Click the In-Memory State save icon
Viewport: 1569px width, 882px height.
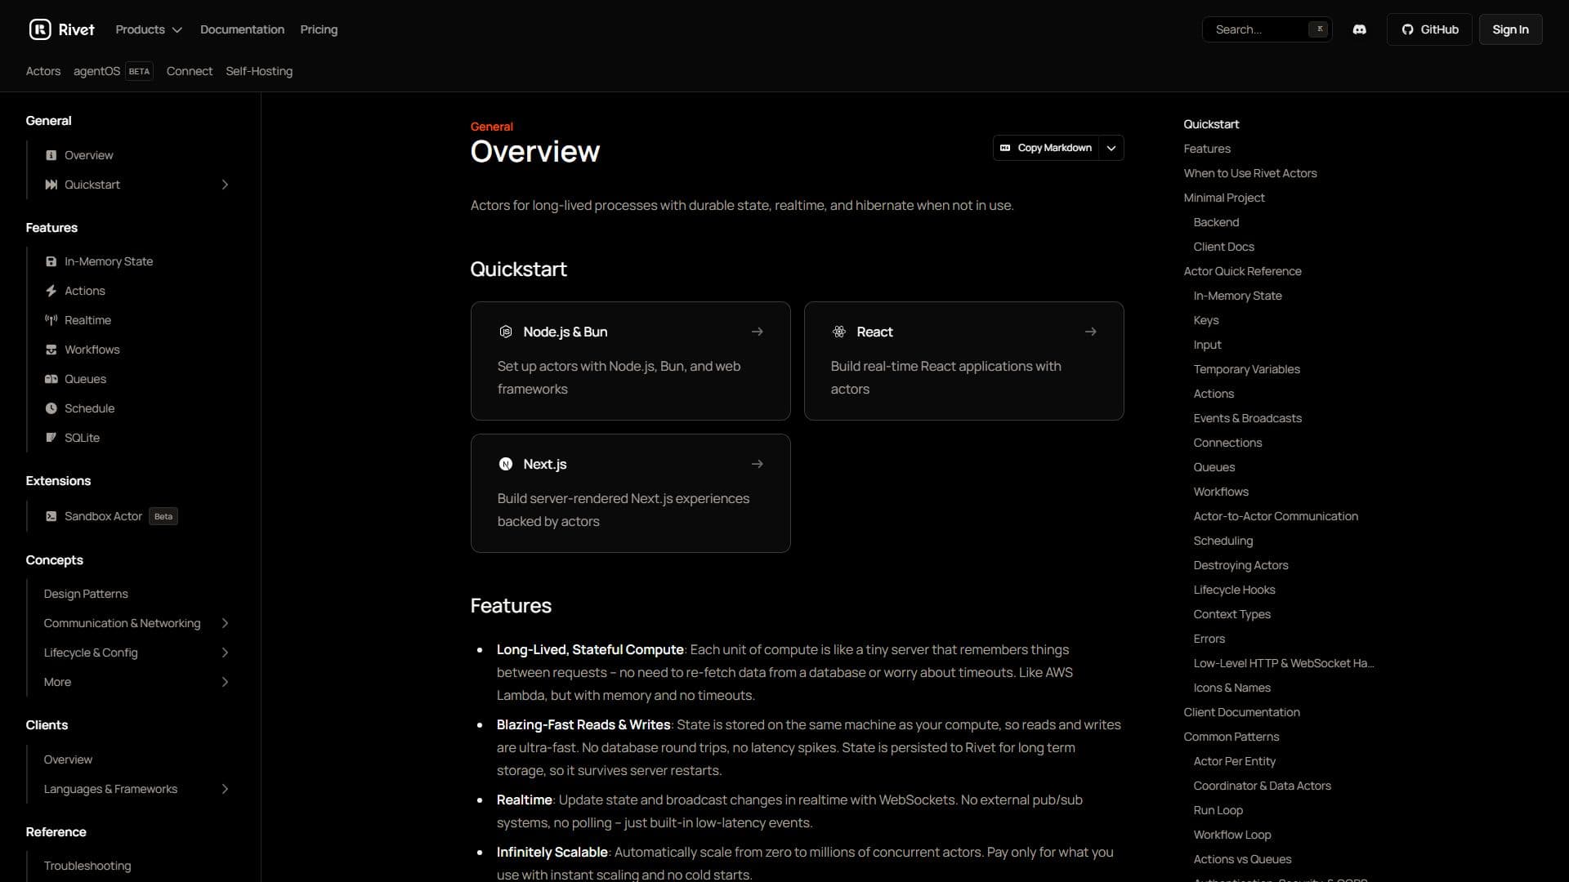coord(51,261)
